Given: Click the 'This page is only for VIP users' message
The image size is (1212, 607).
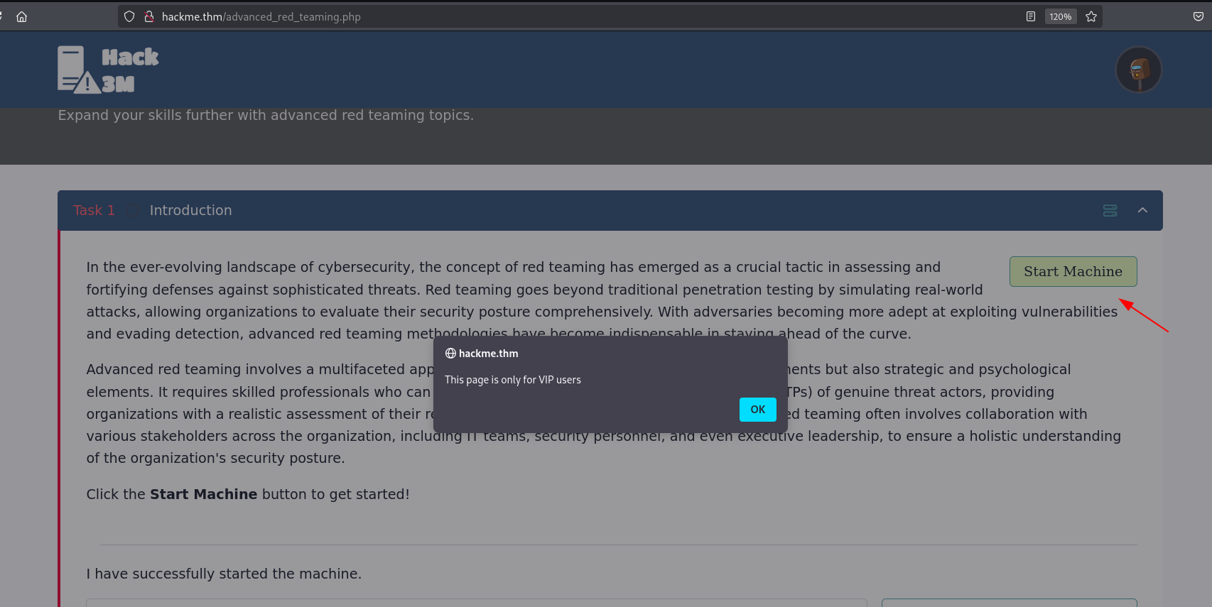Looking at the screenshot, I should (x=512, y=380).
